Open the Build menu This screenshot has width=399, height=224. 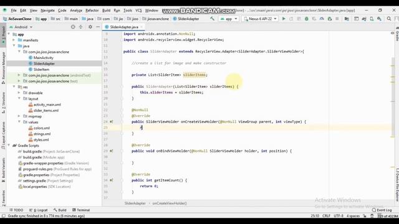tap(106, 11)
